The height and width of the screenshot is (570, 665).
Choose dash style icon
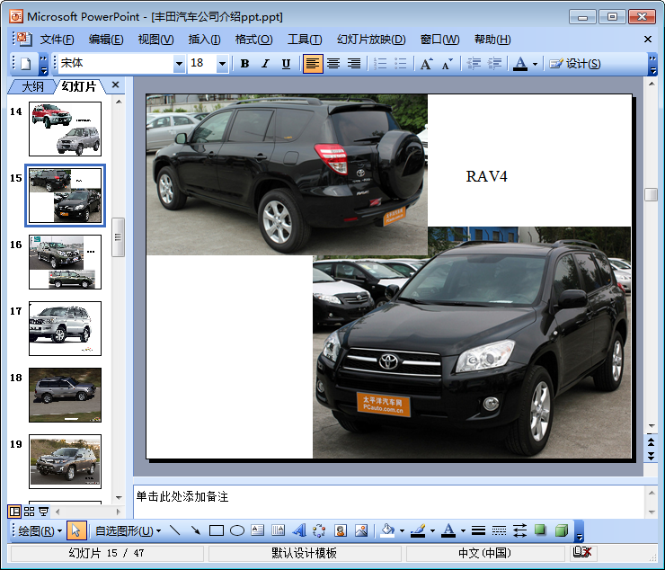(x=499, y=530)
